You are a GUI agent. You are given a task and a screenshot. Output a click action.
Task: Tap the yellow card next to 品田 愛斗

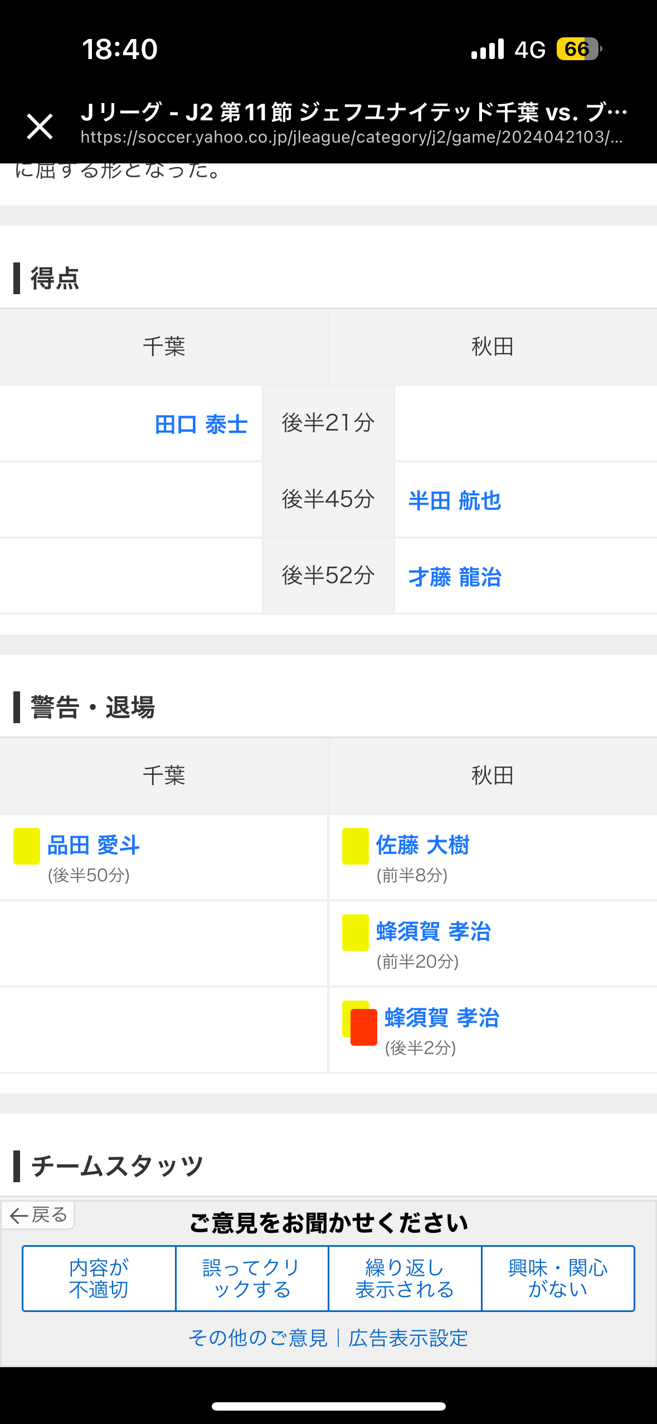(27, 846)
